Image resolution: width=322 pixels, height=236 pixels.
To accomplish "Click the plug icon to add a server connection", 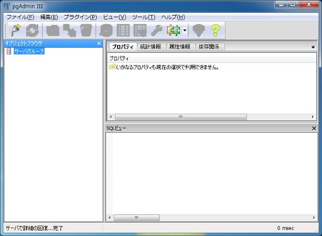I will click(16, 31).
